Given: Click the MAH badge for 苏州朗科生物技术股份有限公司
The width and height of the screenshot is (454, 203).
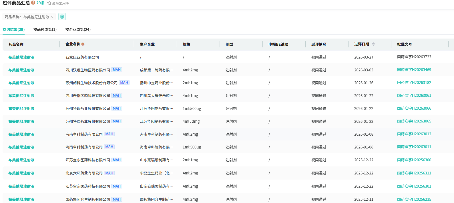Looking at the screenshot, I should click(124, 83).
